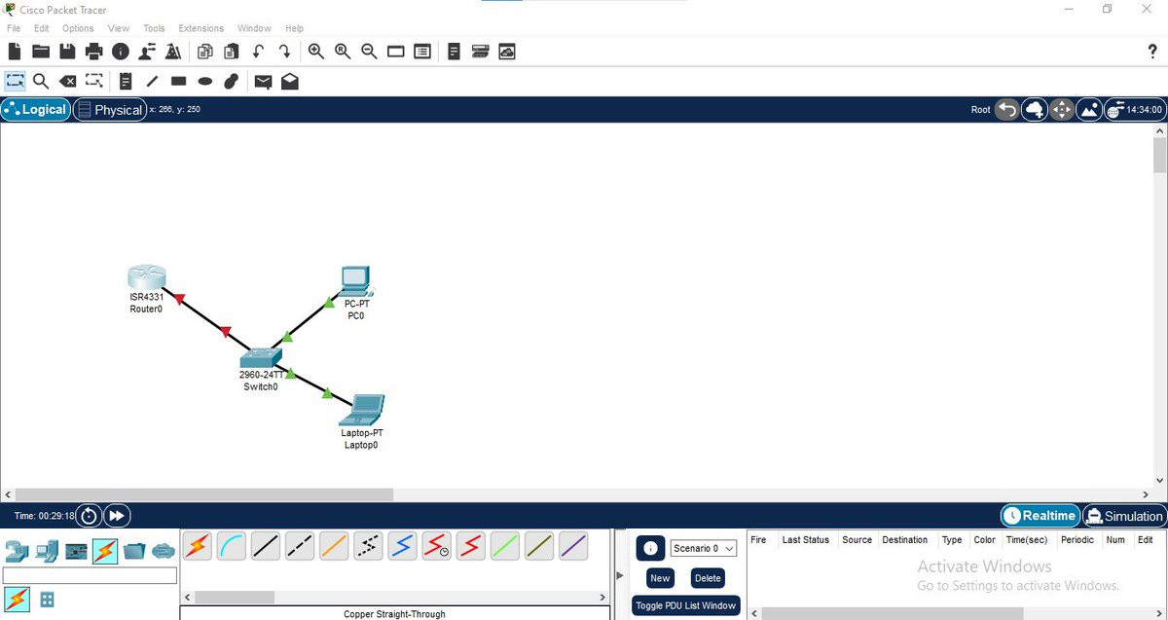1168x620 pixels.
Task: Click the Router0 device on the canvas
Action: [146, 277]
